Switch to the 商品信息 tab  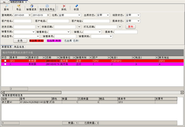point(19,47)
